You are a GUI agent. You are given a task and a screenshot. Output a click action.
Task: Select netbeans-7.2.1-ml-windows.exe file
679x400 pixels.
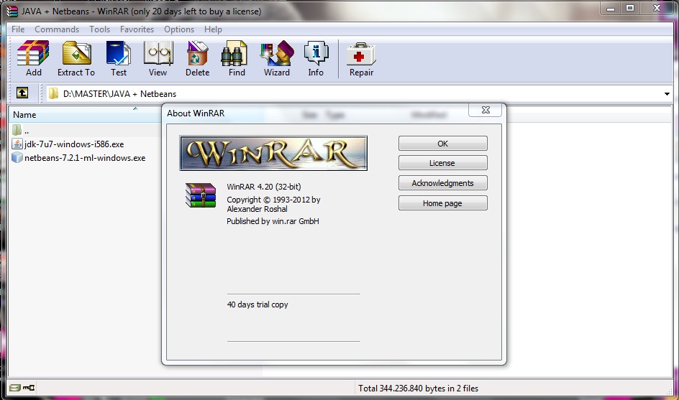pos(85,158)
